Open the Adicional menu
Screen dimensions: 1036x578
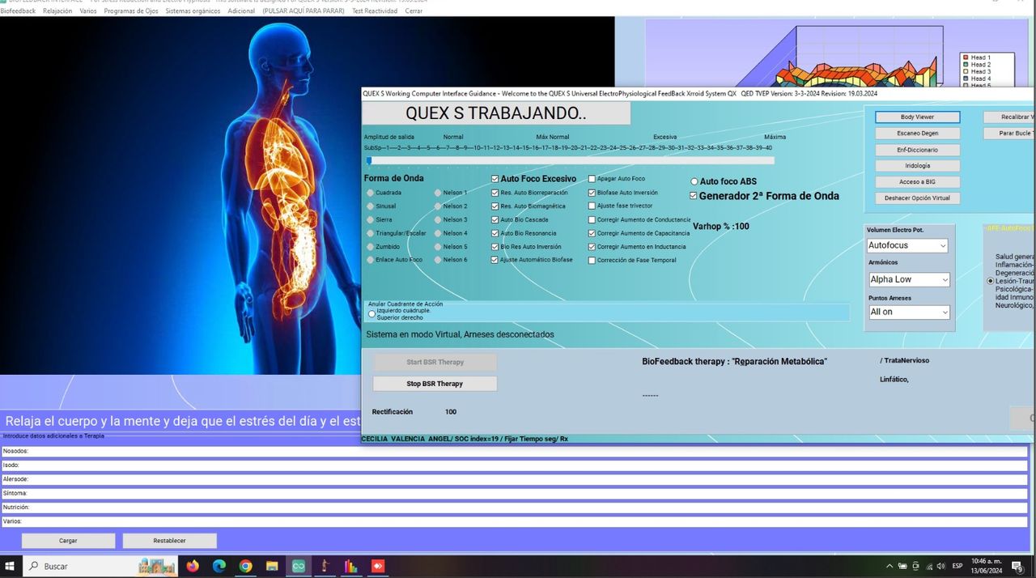241,11
